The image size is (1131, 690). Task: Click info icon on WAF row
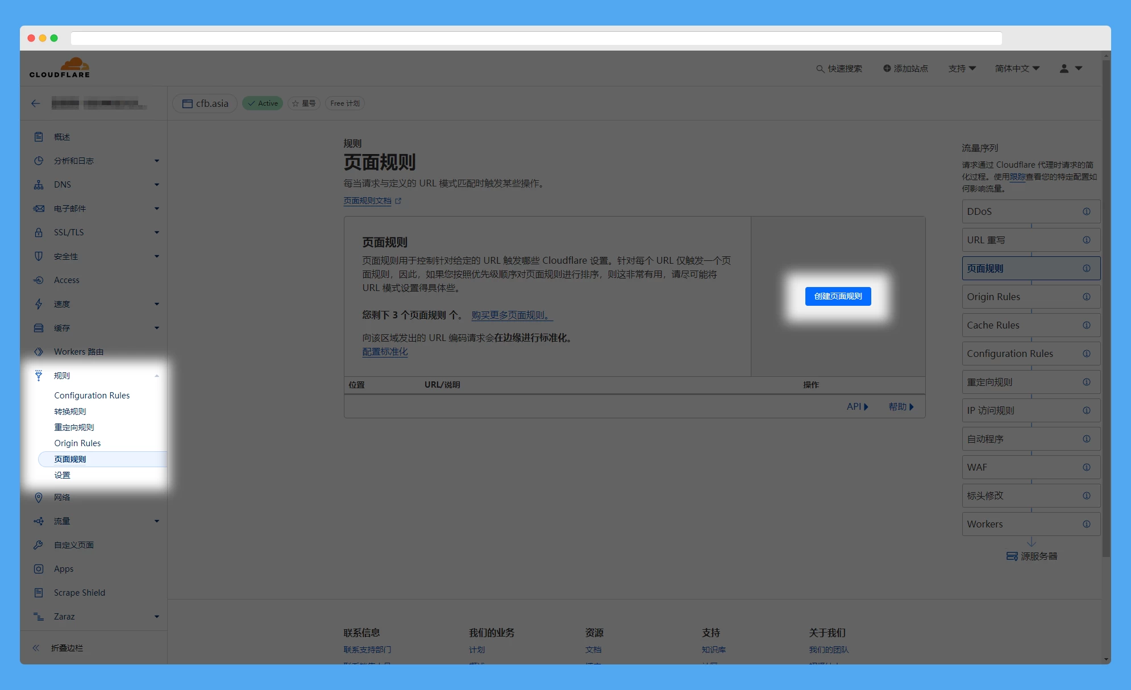click(x=1086, y=467)
